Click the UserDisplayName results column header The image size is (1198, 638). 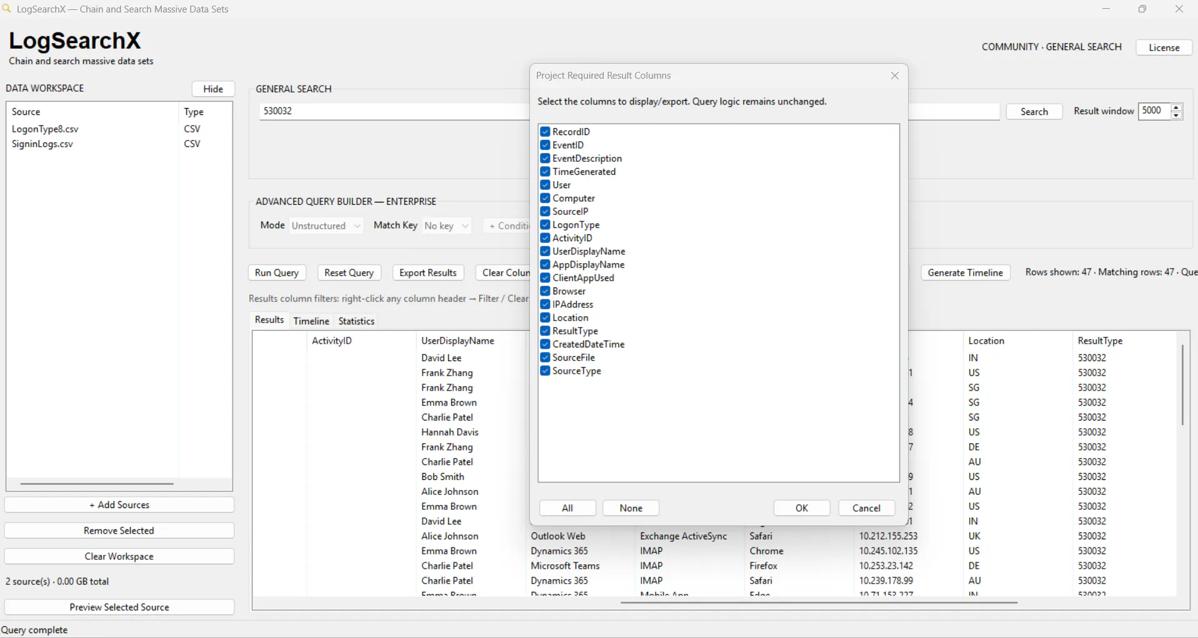pyautogui.click(x=471, y=341)
